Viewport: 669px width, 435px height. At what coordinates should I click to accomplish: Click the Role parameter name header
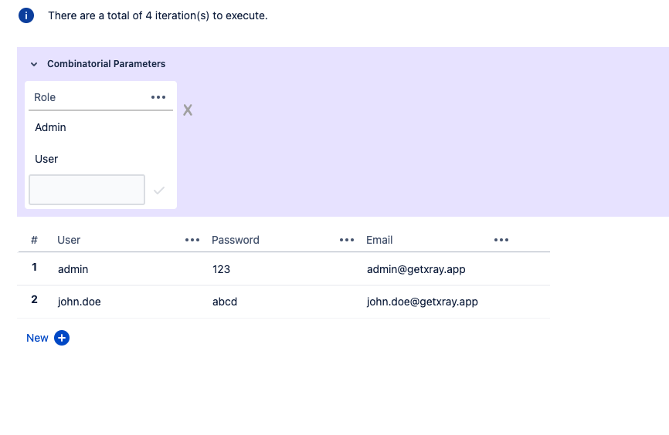tap(45, 97)
